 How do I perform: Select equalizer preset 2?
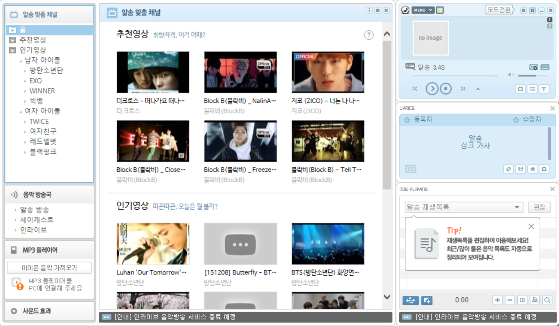pos(550,26)
